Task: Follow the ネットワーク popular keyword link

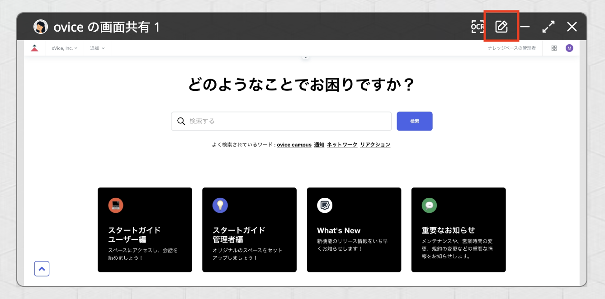Action: 342,145
